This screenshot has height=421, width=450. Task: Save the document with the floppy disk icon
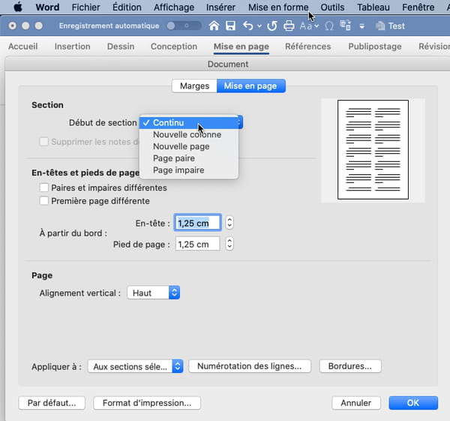[230, 26]
